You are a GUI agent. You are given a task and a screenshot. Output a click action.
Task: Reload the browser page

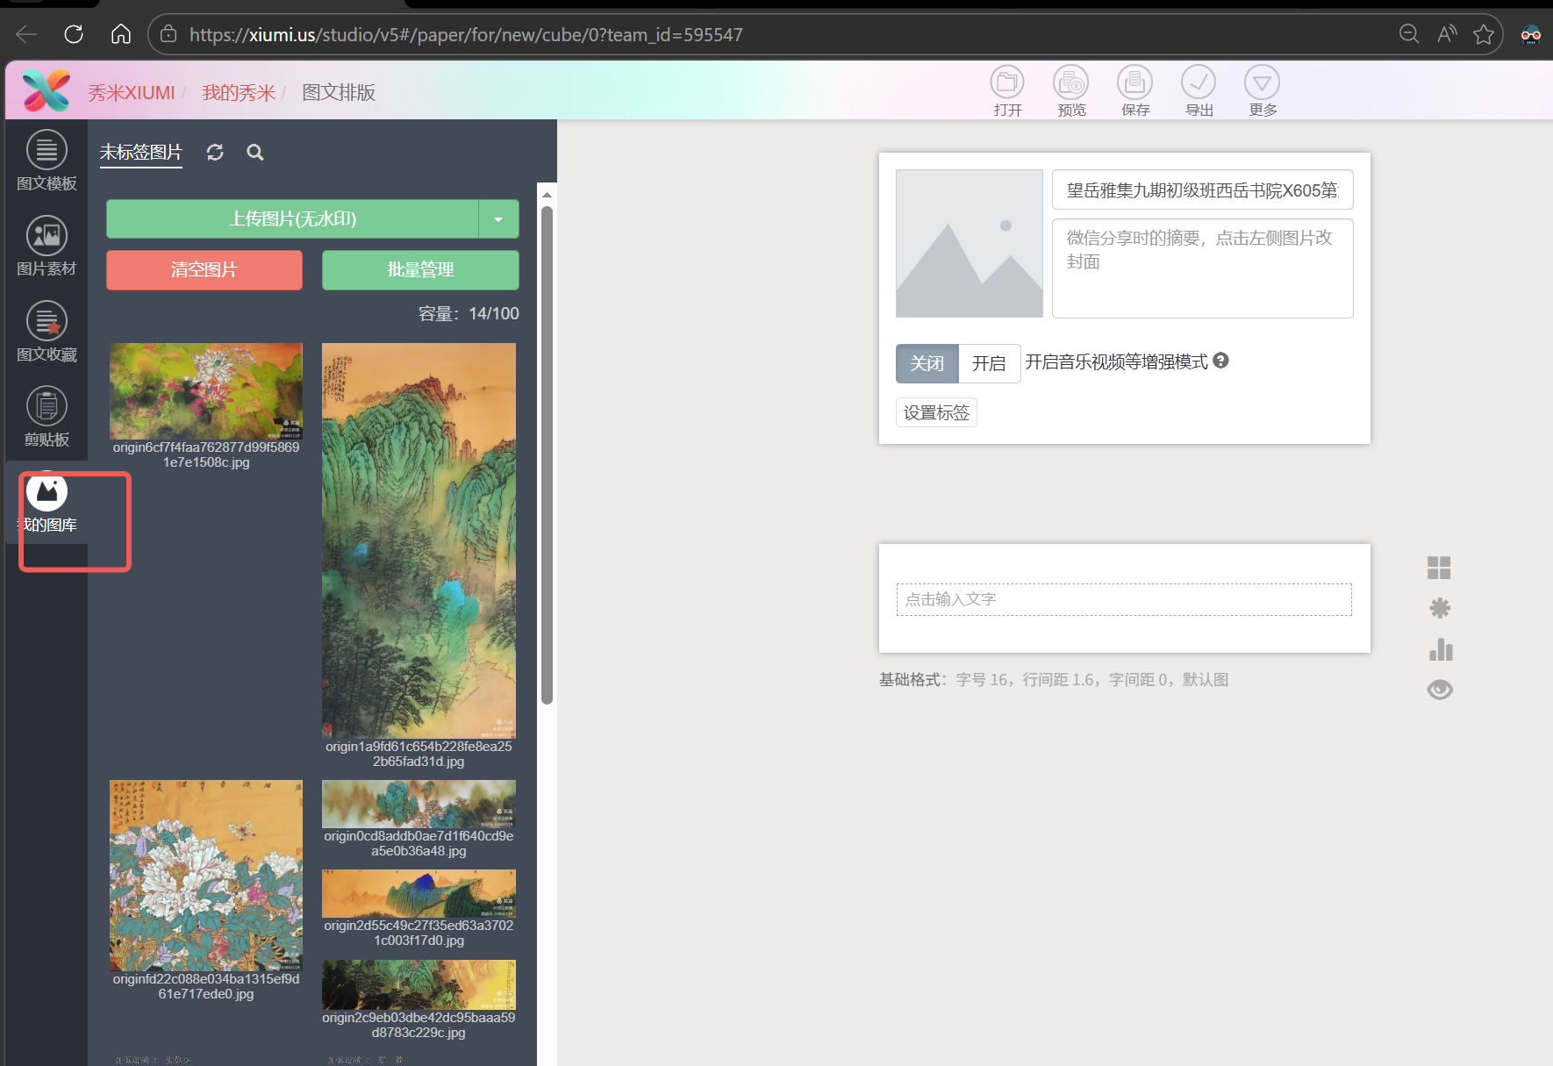[74, 34]
